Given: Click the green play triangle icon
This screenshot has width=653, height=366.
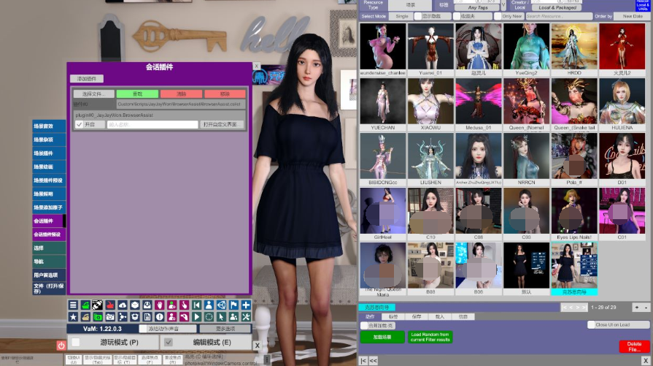Looking at the screenshot, I should coord(196,317).
